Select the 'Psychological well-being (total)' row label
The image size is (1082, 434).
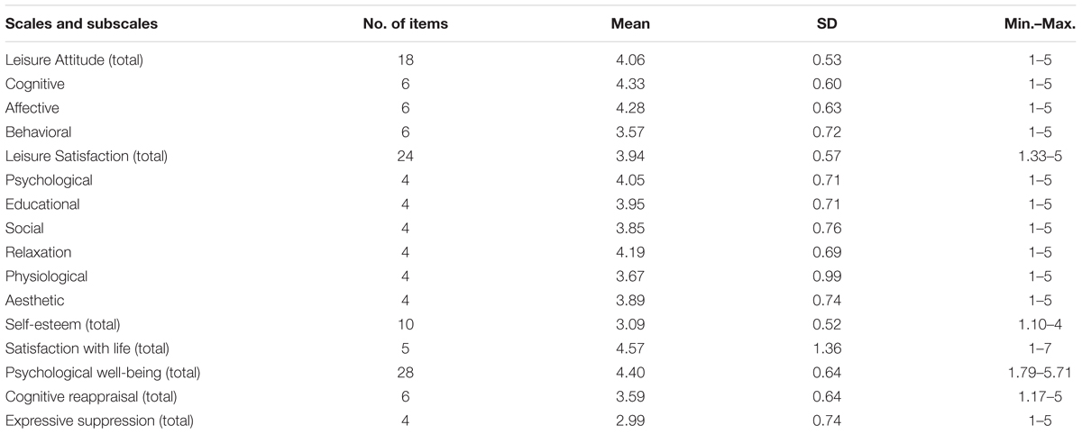click(103, 373)
